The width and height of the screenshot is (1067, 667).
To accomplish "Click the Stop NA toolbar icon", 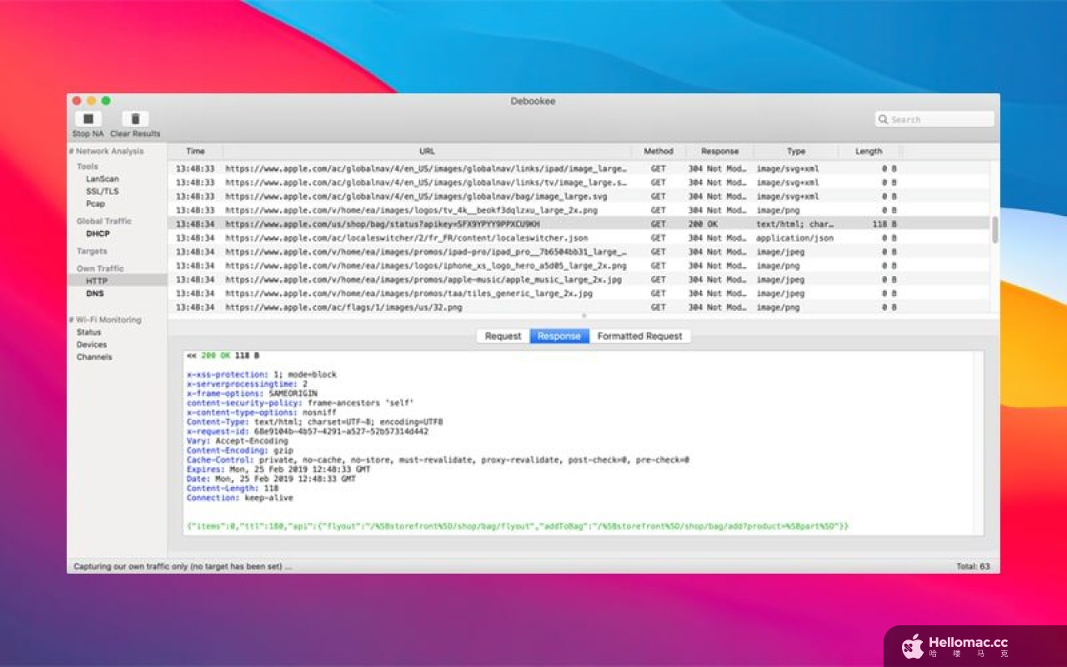I will pos(88,119).
